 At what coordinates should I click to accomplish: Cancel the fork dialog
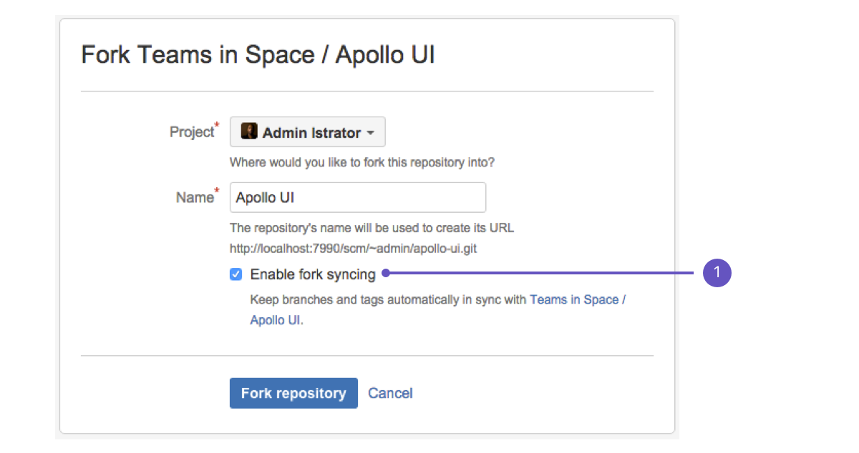click(390, 393)
